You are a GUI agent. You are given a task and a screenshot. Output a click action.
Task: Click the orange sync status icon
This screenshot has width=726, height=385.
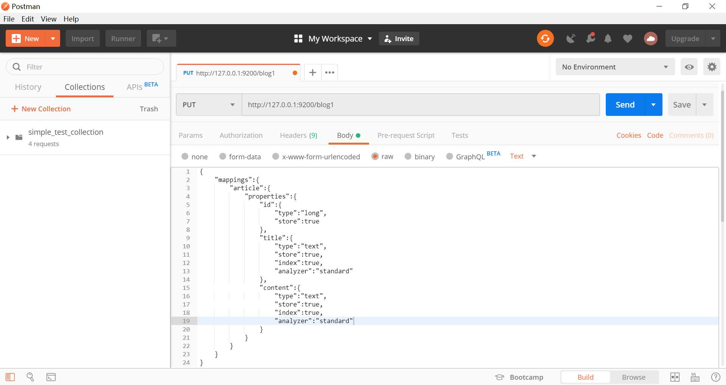click(x=545, y=38)
